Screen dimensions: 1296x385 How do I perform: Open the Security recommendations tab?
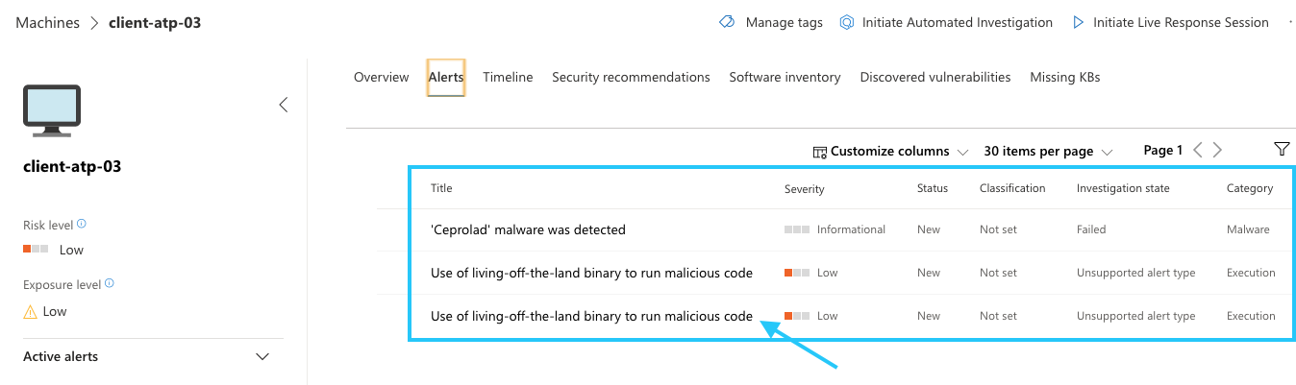(x=631, y=77)
